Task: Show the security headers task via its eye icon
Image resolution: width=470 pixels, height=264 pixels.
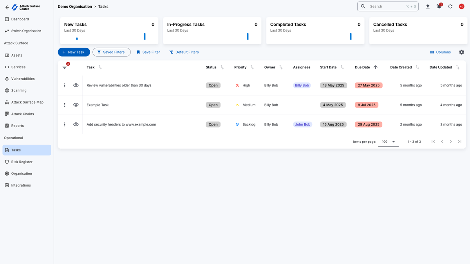Action: (x=76, y=124)
